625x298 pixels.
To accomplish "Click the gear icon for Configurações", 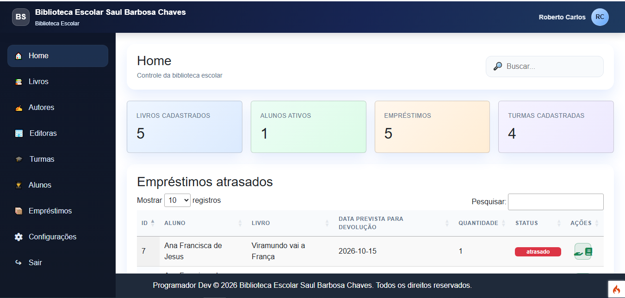I will pyautogui.click(x=19, y=237).
